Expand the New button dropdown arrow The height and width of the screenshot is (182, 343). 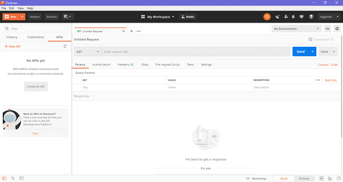point(22,17)
